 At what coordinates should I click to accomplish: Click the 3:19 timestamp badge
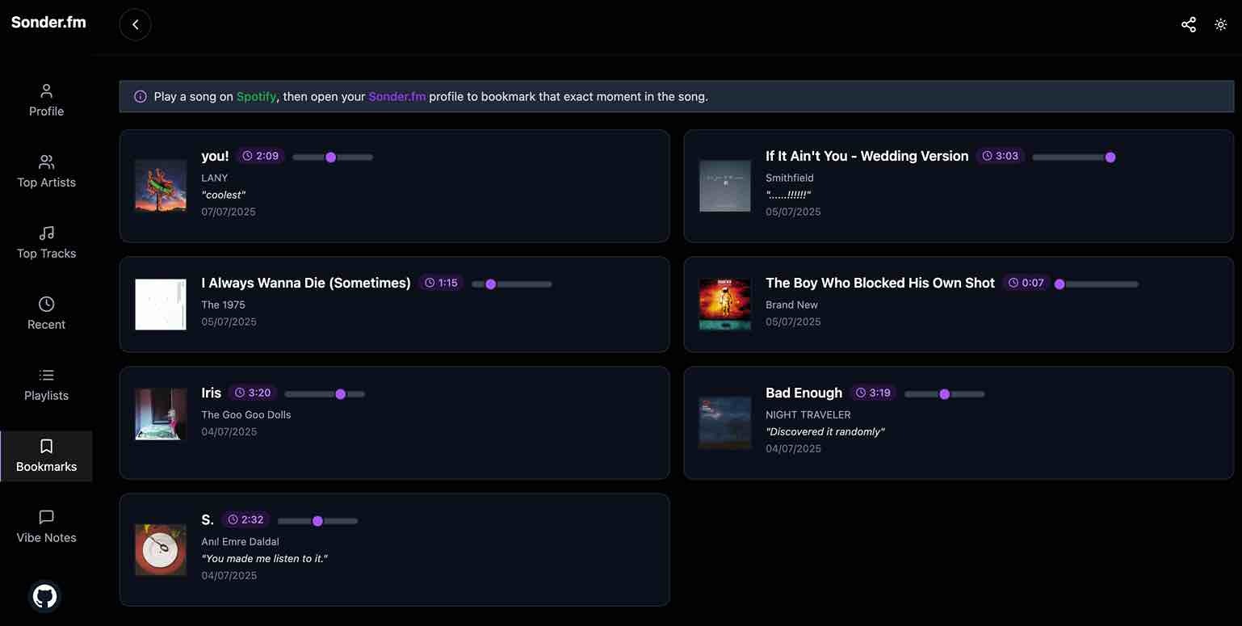coord(872,393)
